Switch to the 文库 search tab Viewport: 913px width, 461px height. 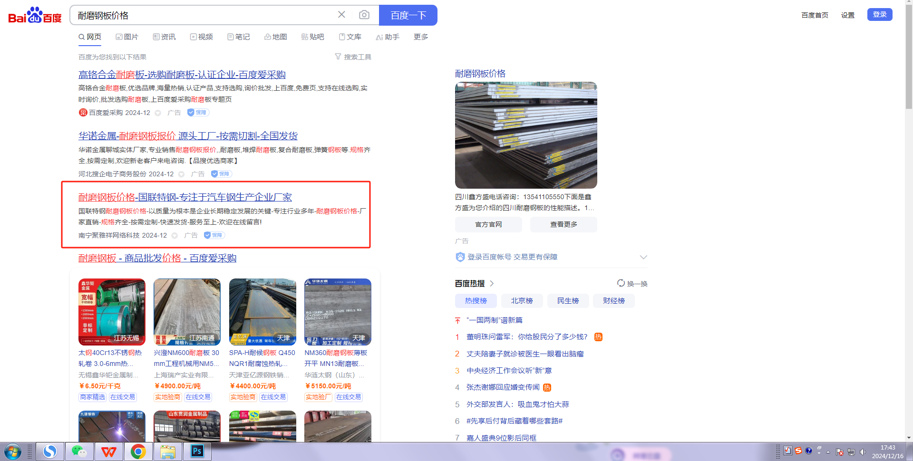click(350, 37)
